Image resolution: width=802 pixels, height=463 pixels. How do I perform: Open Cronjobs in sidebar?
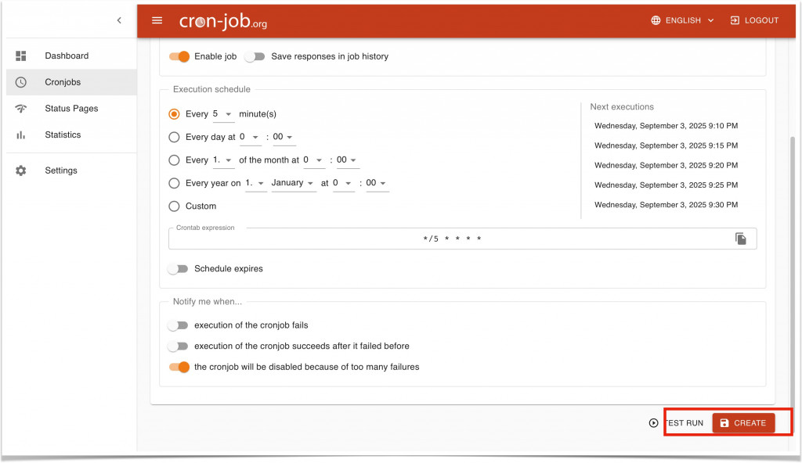pos(71,82)
